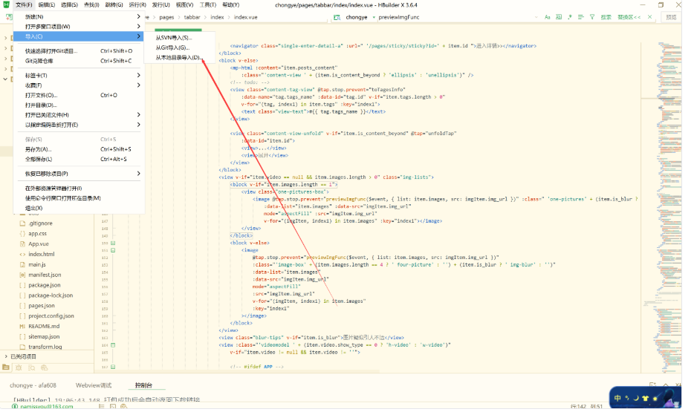697x412 pixels.
Task: Close the search bar with X icon
Action: (x=649, y=17)
